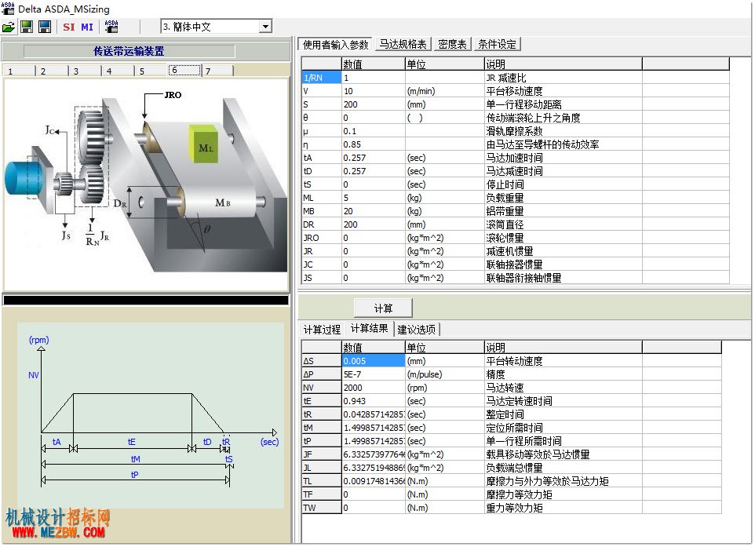
Task: Select mechanism tab 3
Action: pos(85,71)
